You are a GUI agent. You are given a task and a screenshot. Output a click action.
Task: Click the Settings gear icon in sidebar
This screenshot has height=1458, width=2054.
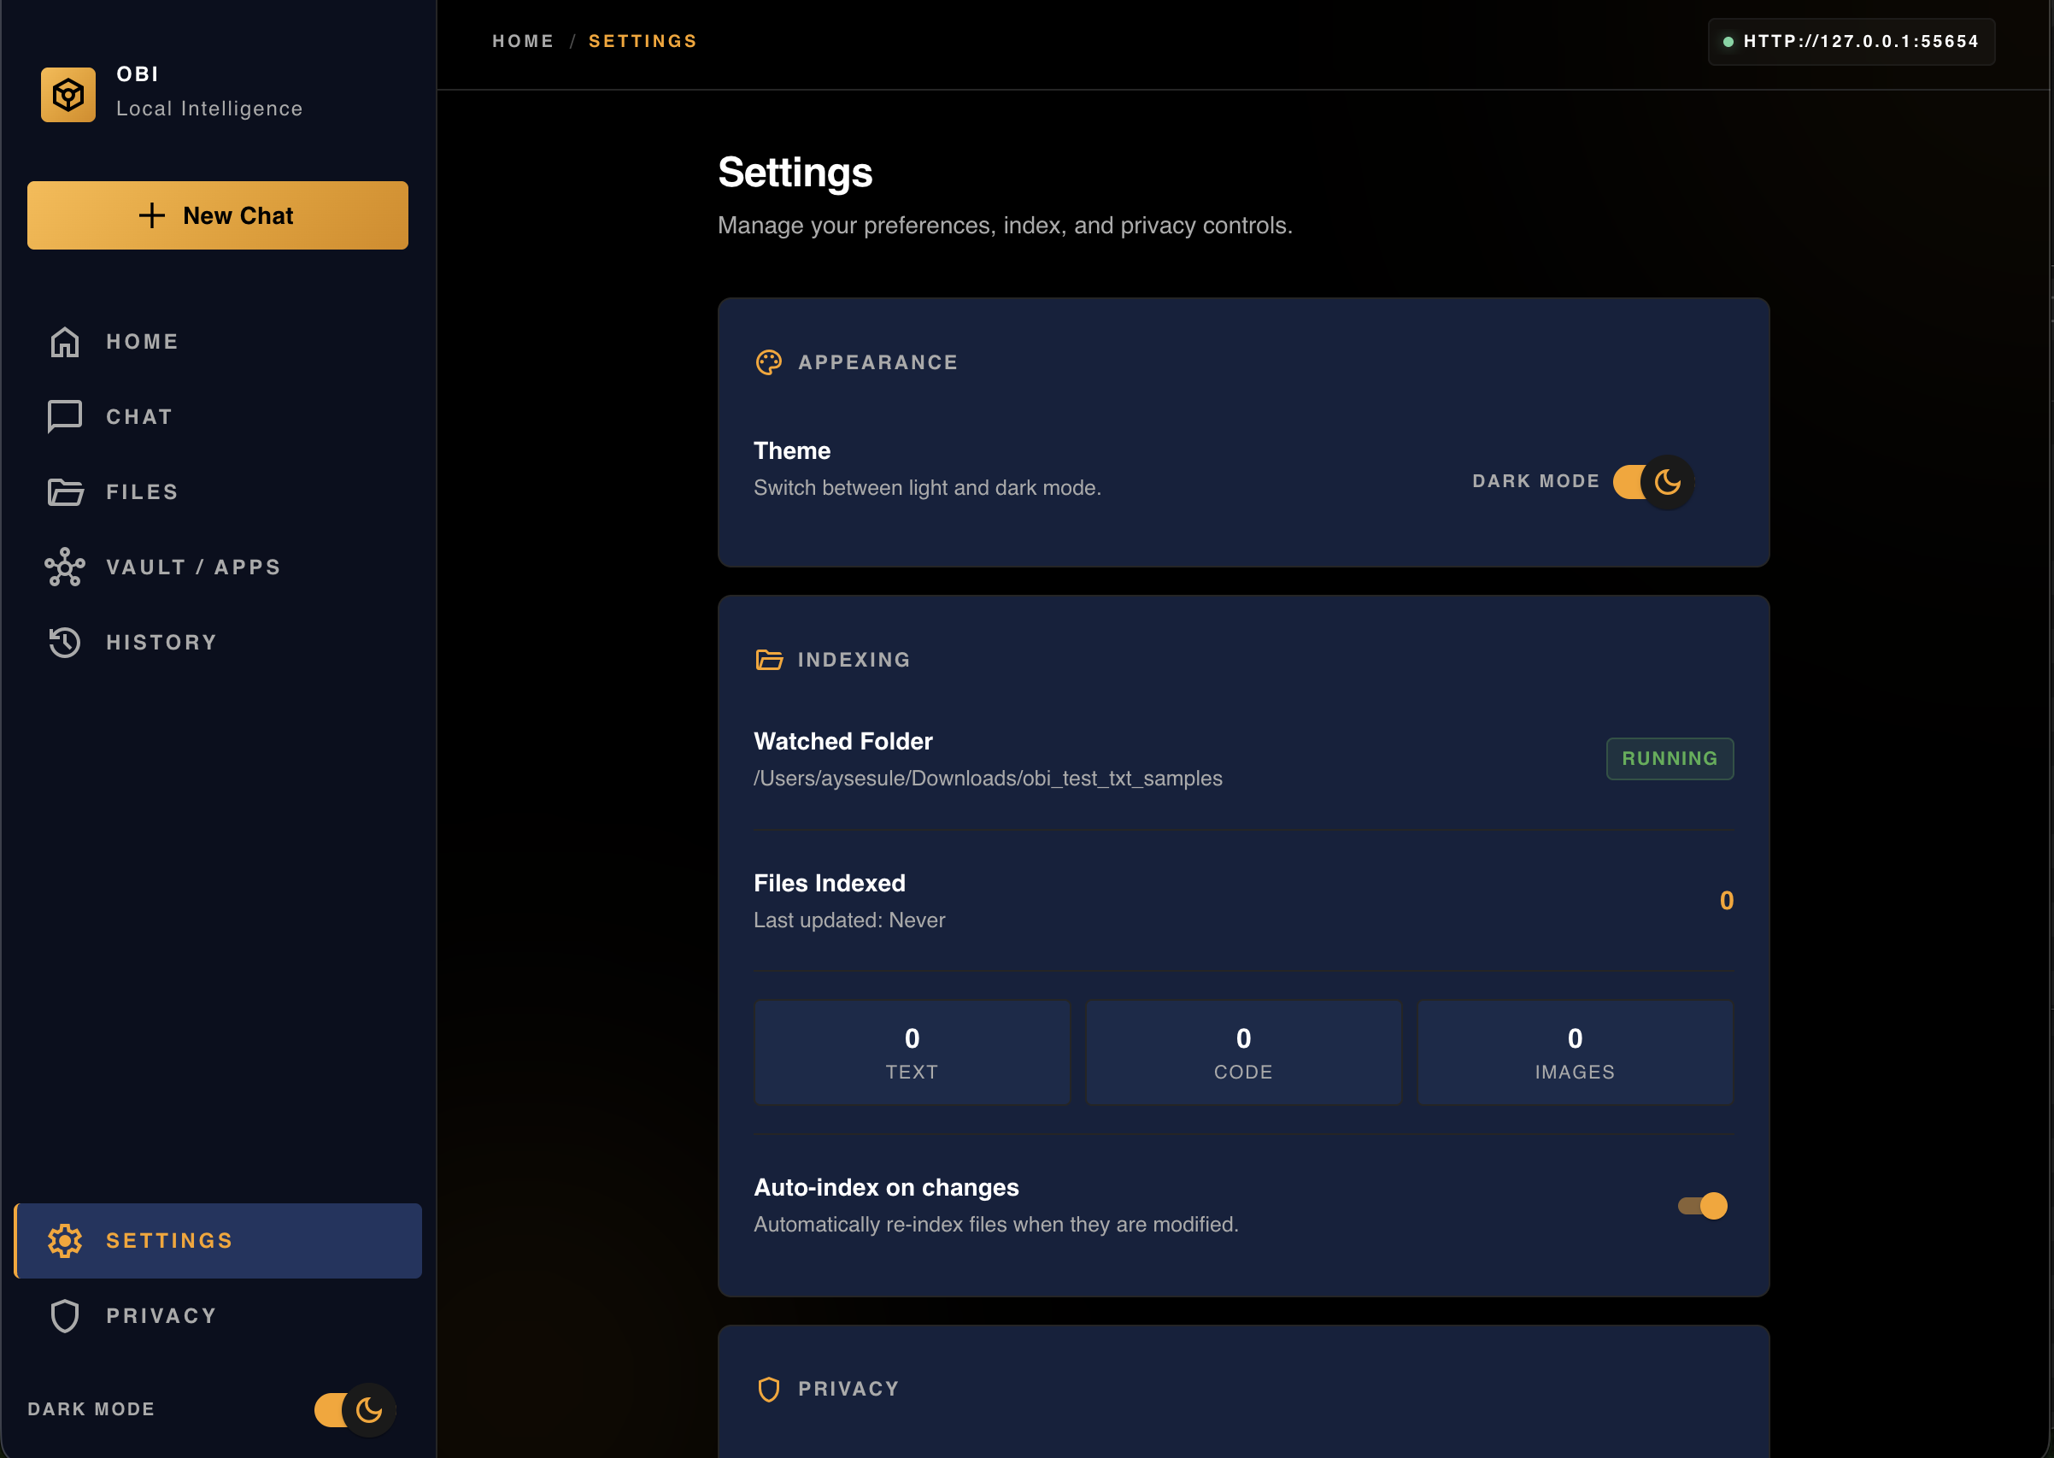65,1241
